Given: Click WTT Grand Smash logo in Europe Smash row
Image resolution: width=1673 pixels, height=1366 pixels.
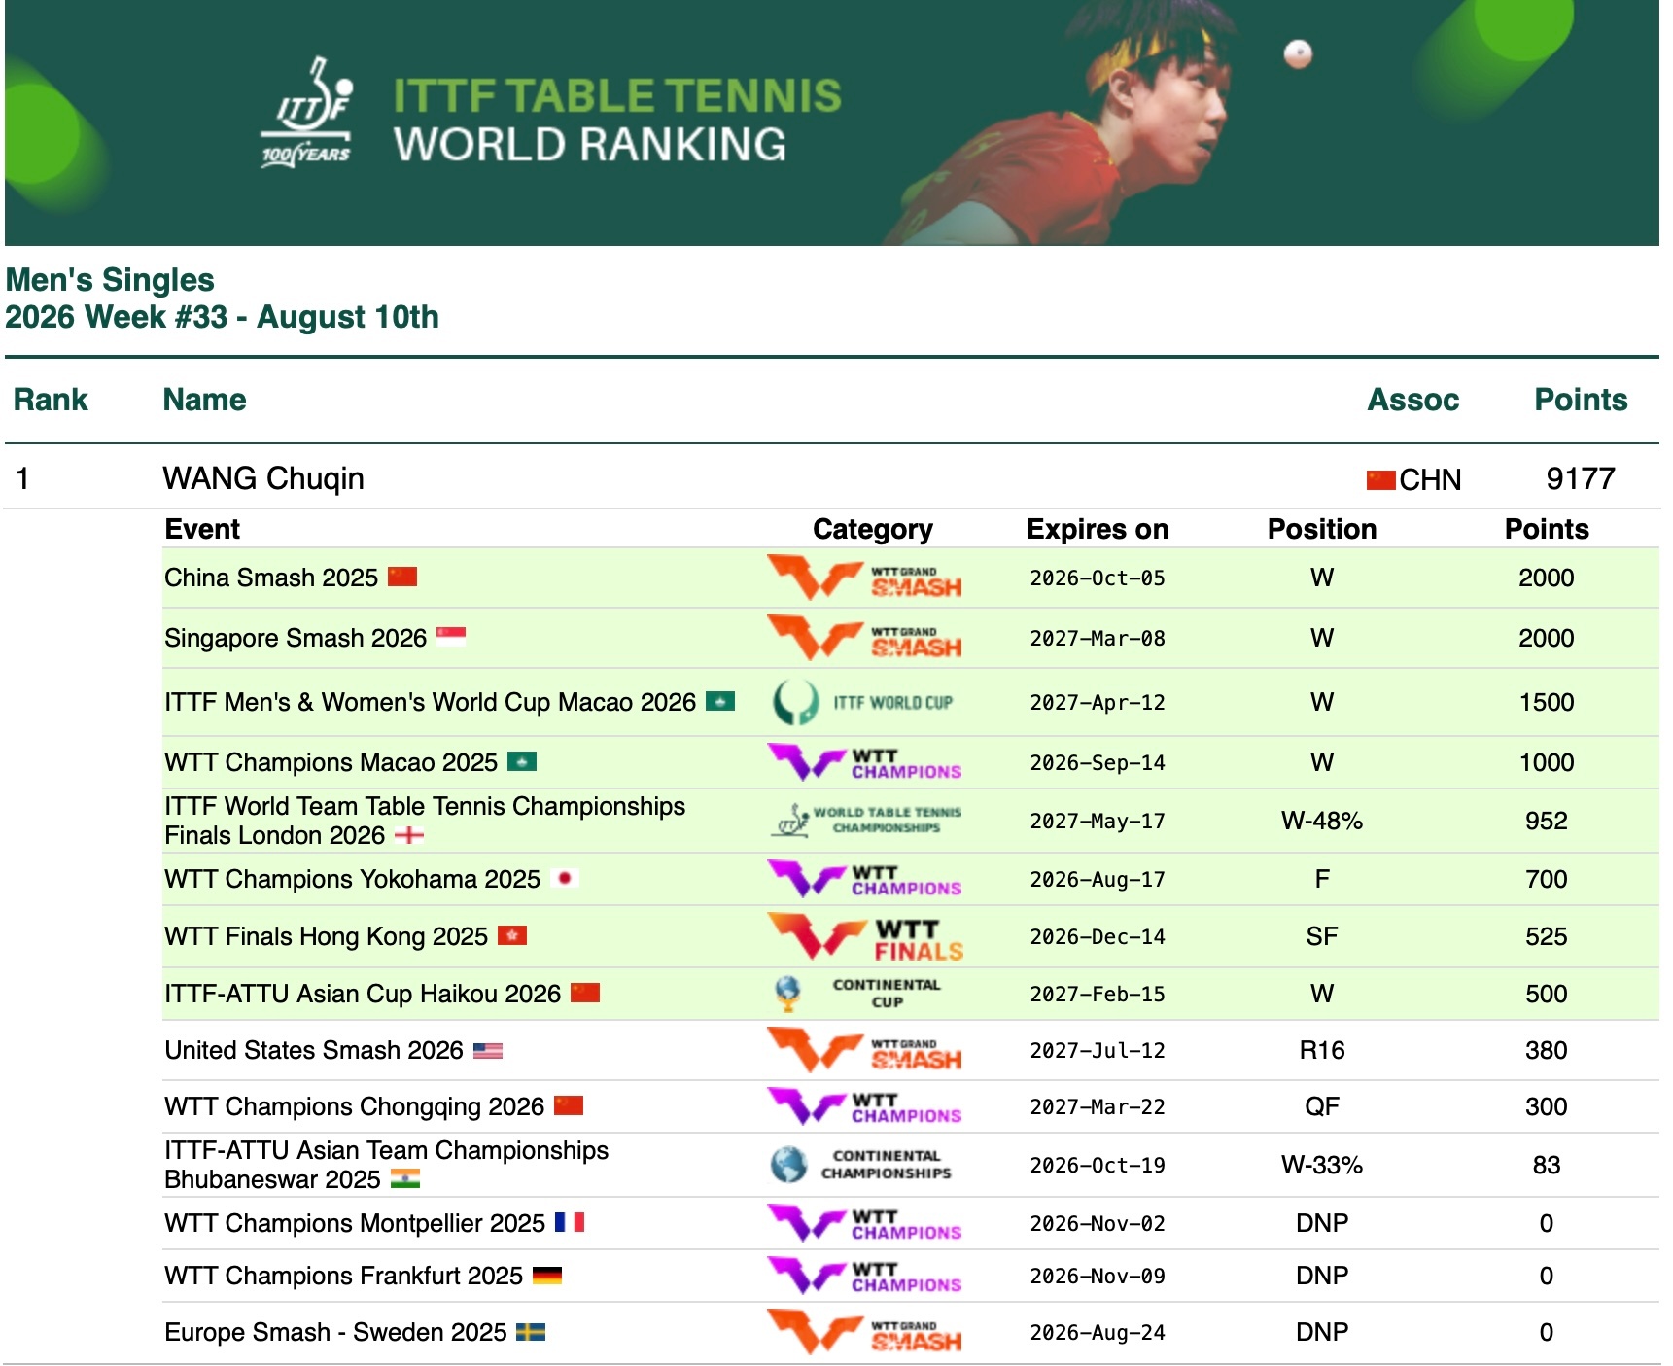Looking at the screenshot, I should pos(865,1332).
